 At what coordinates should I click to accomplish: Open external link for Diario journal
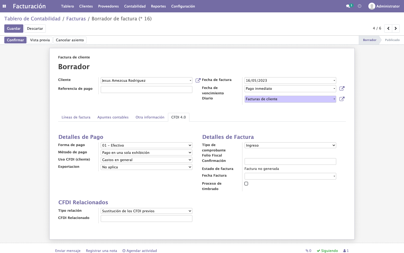[342, 99]
